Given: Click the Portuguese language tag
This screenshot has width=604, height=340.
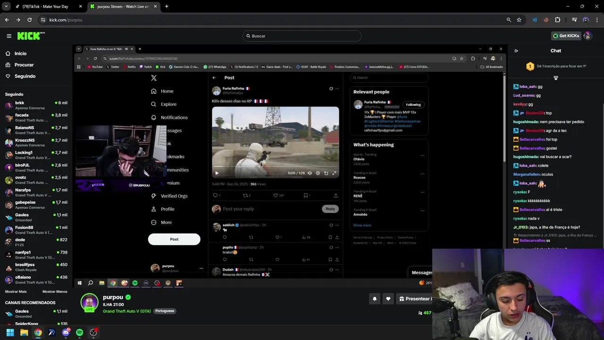Looking at the screenshot, I should [165, 311].
